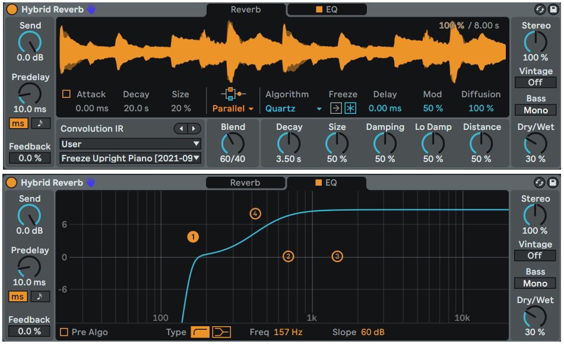
Task: Select ms predelay mode in top device
Action: 18,123
